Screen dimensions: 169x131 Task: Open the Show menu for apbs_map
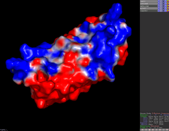161,6
